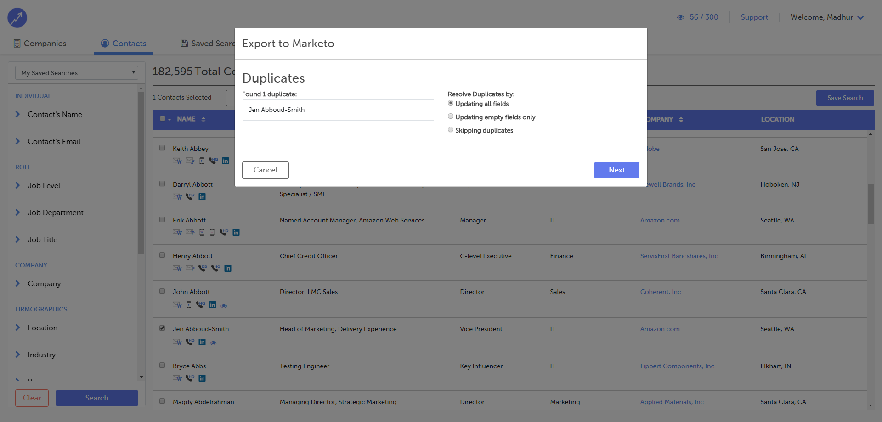Click Keith Abbey's mobile phone icon
This screenshot has height=422, width=882.
tap(202, 161)
